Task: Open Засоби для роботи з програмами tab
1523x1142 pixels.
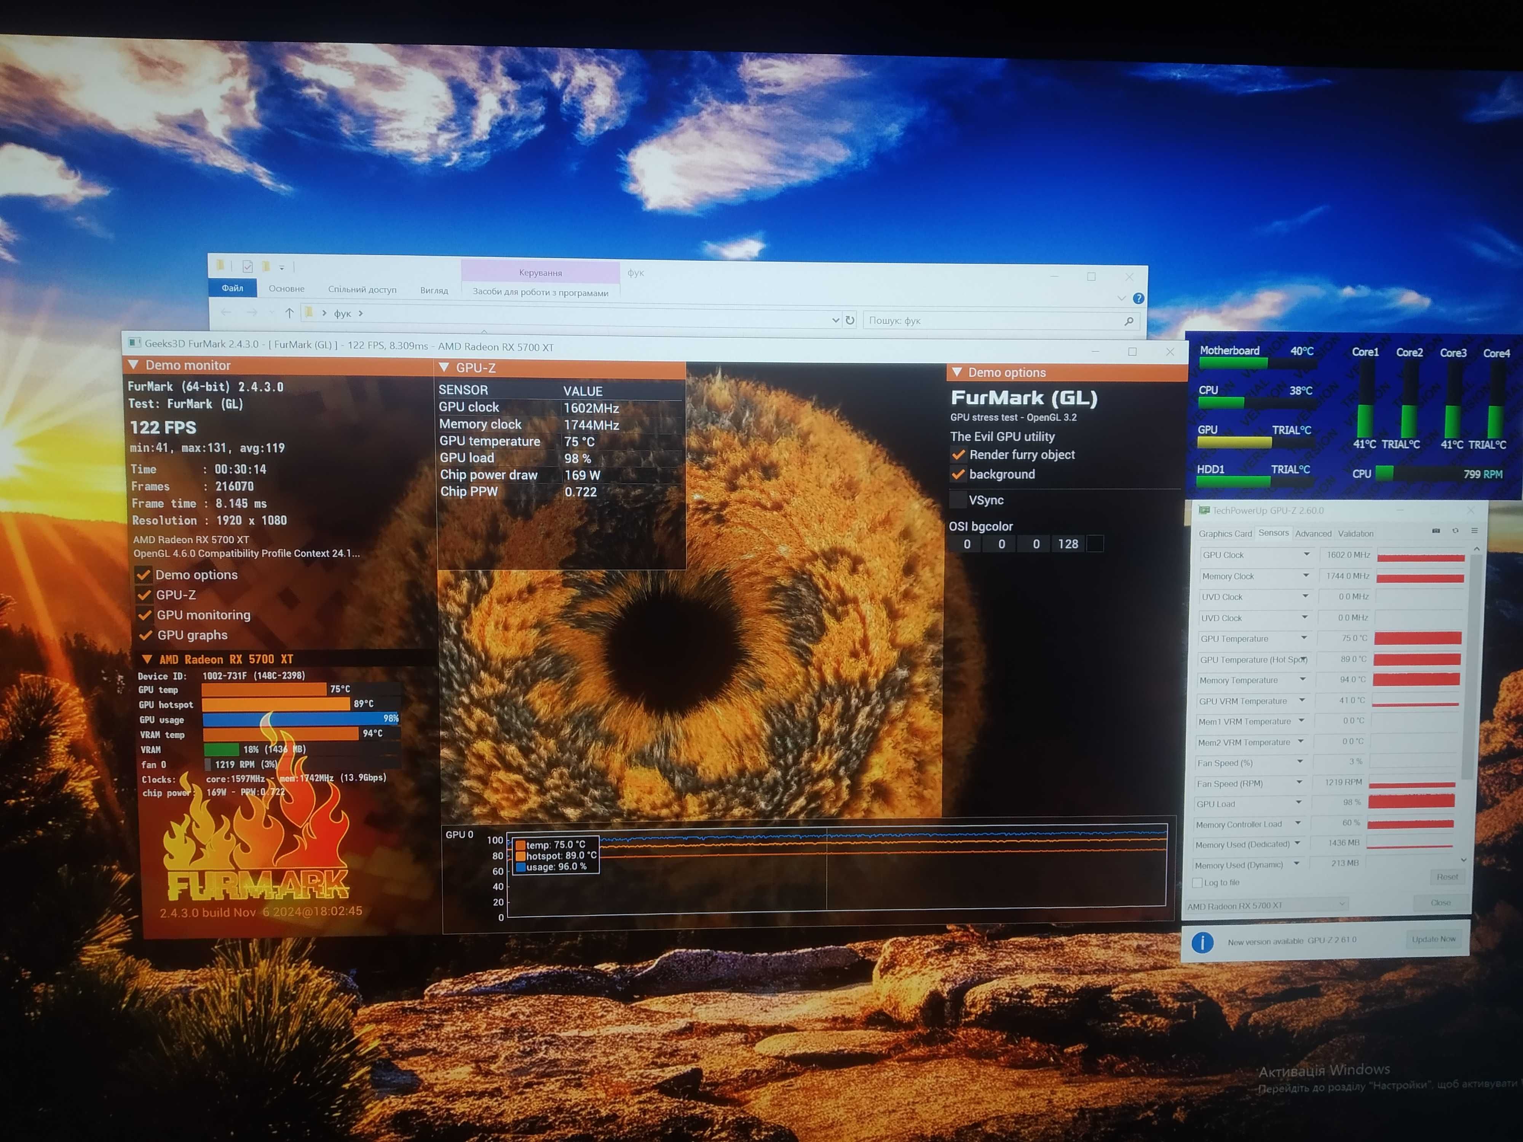Action: (x=541, y=292)
